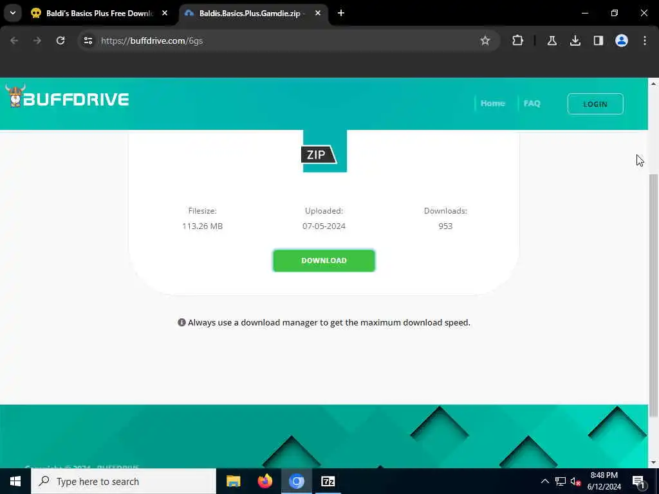Open the LOGIN button on BuffDrive

pyautogui.click(x=595, y=104)
